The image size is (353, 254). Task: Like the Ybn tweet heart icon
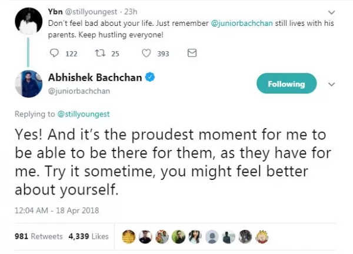tap(146, 54)
